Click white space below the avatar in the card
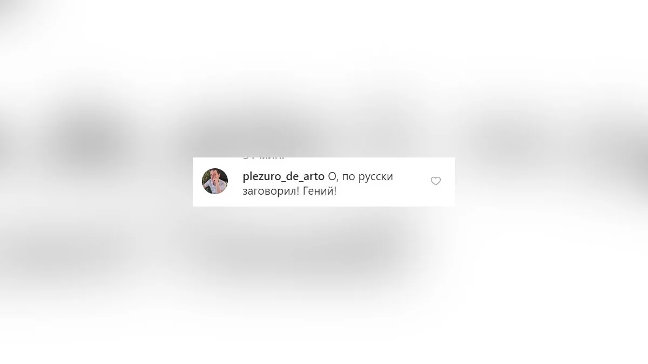This screenshot has height=364, width=648. (x=215, y=201)
